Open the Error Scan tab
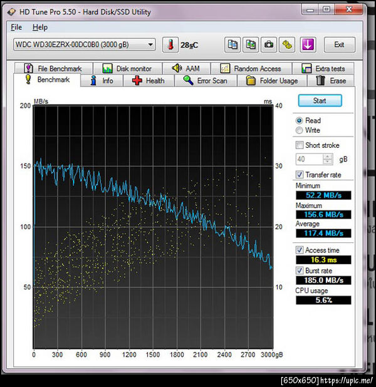376x387 pixels. tap(206, 81)
